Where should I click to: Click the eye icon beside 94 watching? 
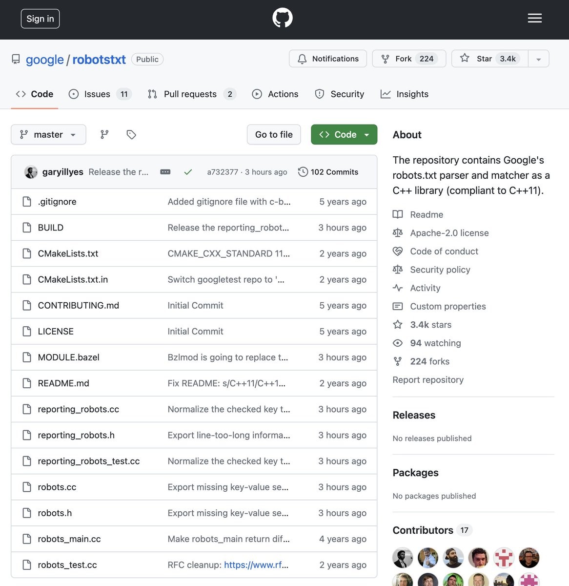pos(398,343)
